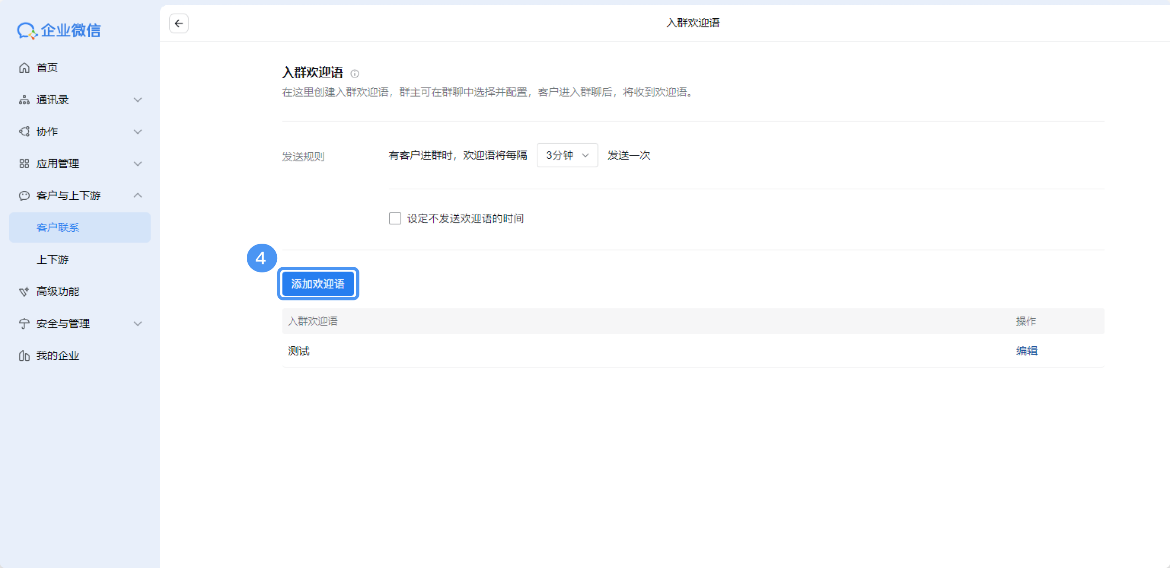The width and height of the screenshot is (1170, 568).
Task: Click the 通讯录 organization icon
Action: 24,99
